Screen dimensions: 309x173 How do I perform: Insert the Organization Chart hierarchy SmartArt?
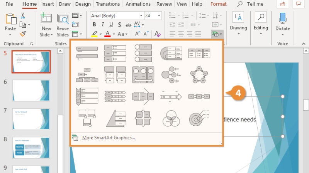tap(87, 75)
